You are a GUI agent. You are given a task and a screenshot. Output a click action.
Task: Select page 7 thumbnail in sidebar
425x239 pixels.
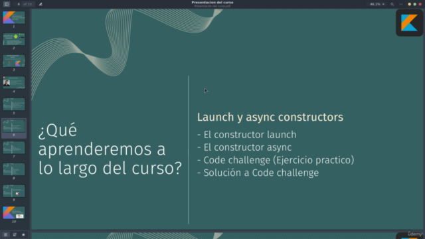(14, 147)
